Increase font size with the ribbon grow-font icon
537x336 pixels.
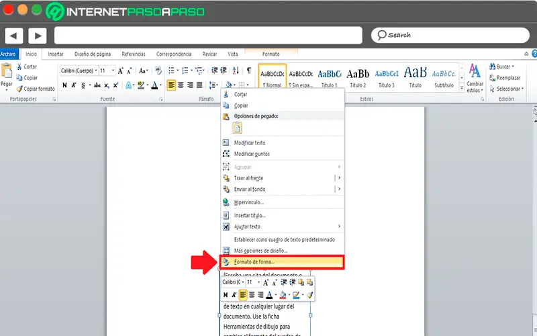pos(120,71)
